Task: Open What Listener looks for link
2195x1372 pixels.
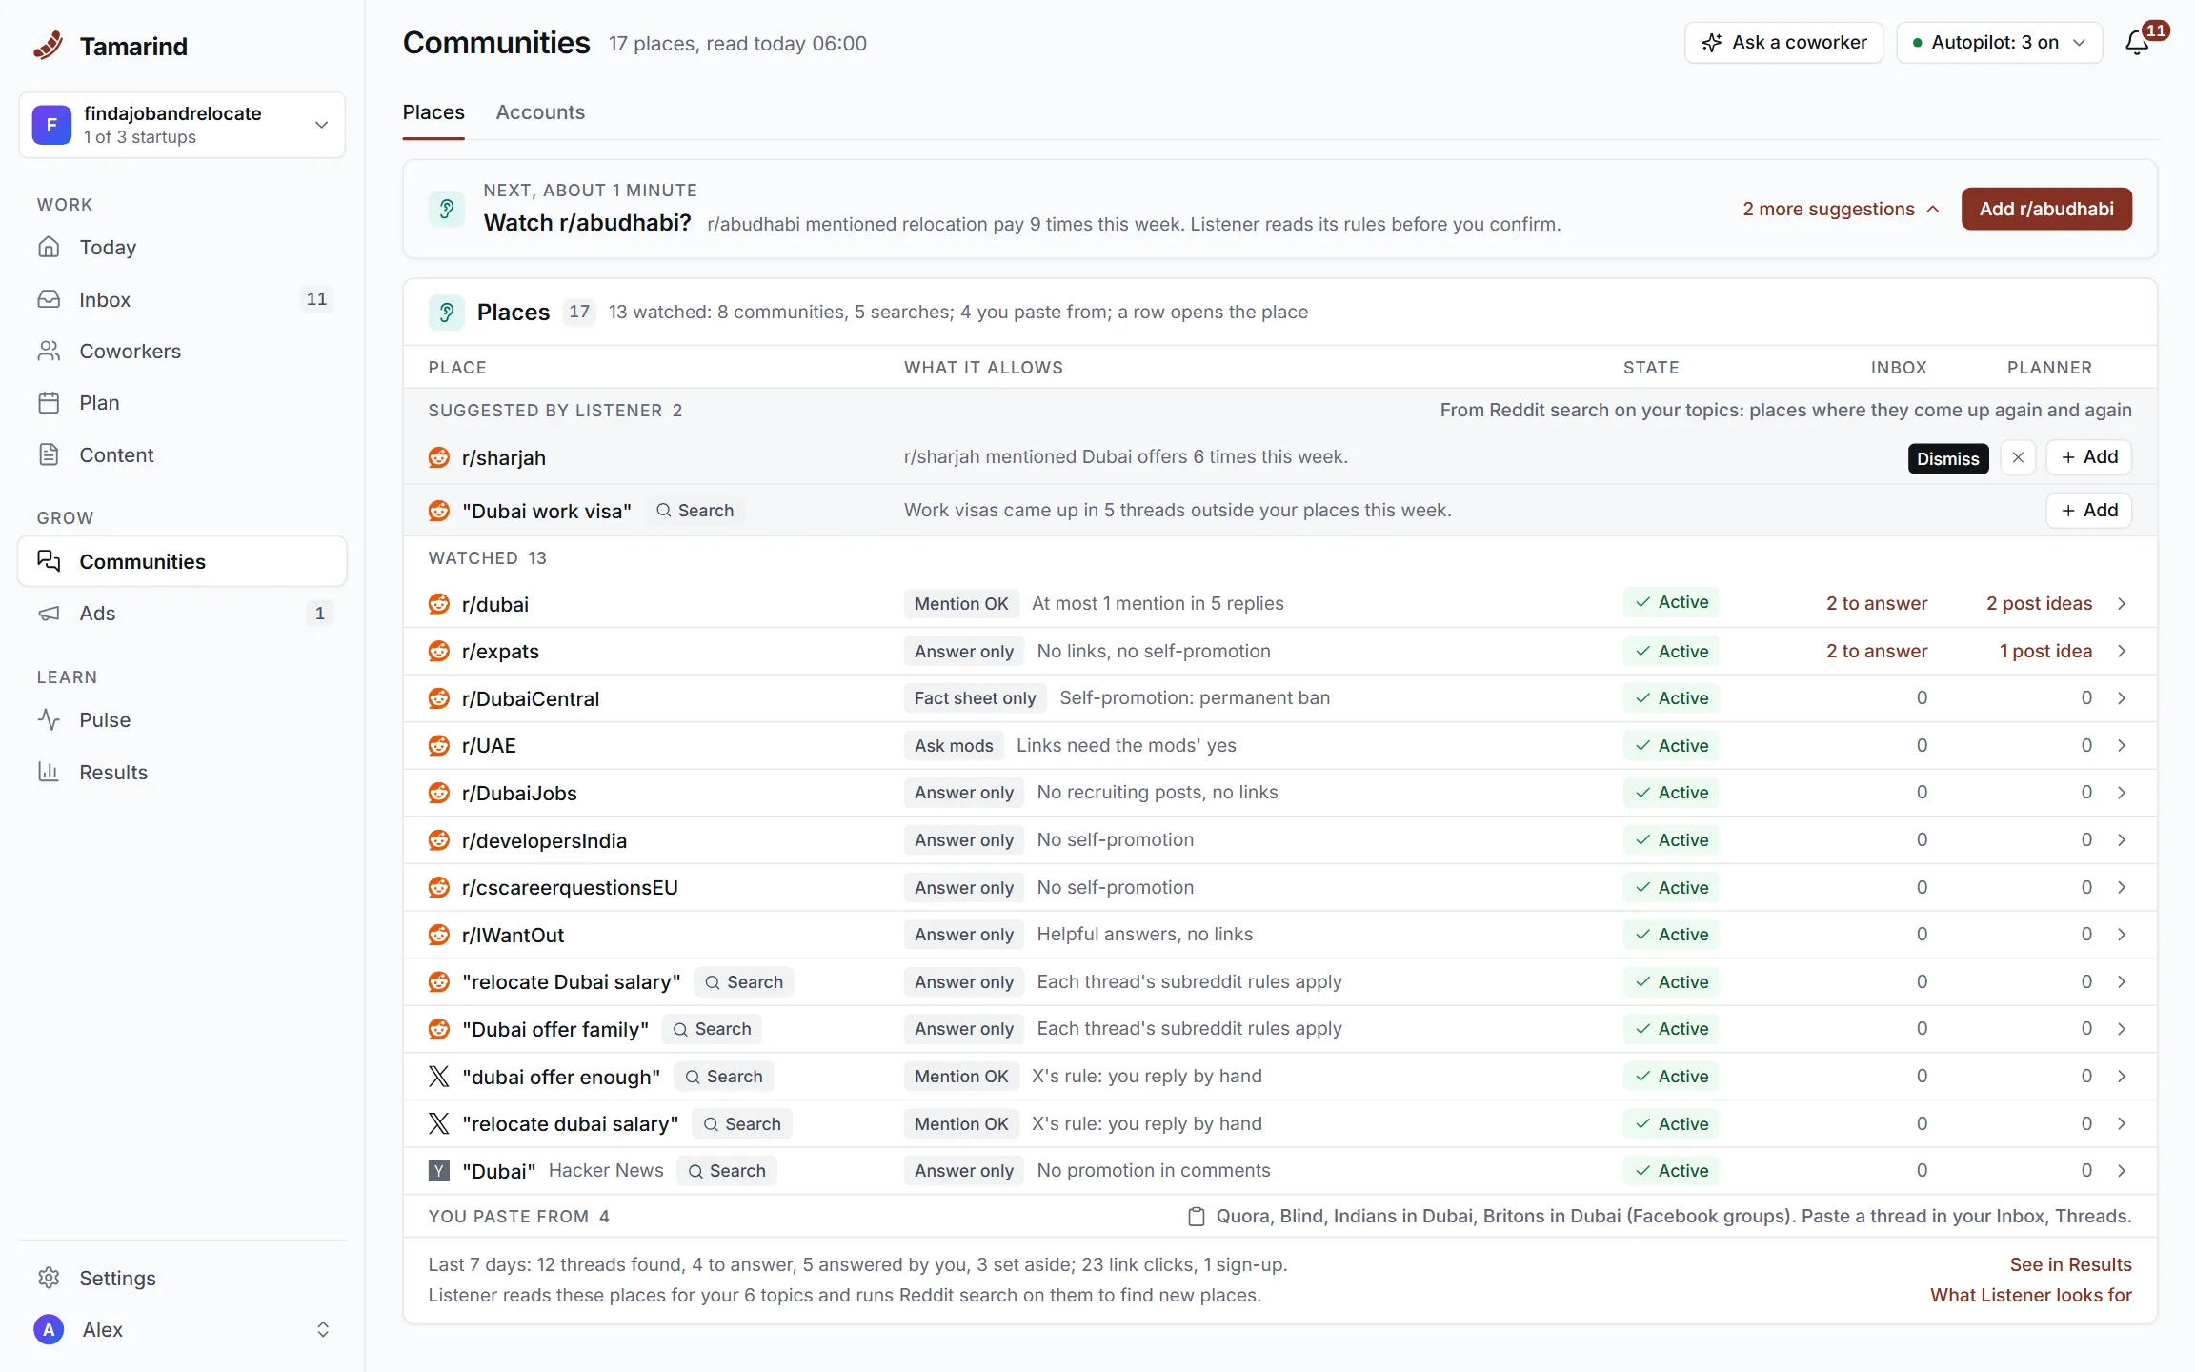Action: point(2030,1295)
